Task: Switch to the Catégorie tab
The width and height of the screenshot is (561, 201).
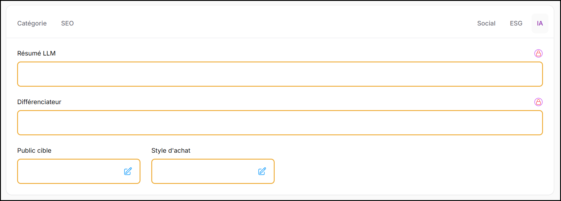Action: pos(32,23)
